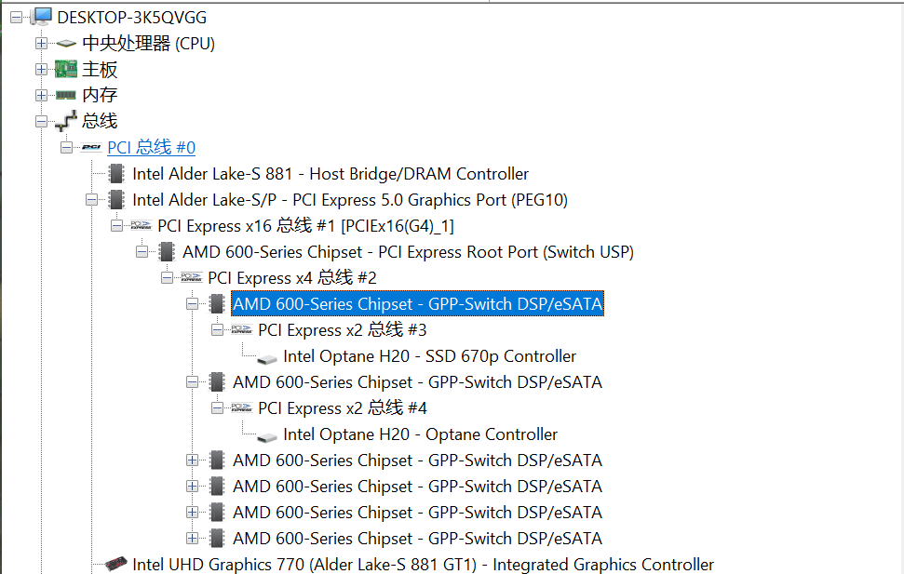Image resolution: width=904 pixels, height=574 pixels.
Task: Collapse the PCI Express x2 总线 #4 branch
Action: click(x=217, y=408)
